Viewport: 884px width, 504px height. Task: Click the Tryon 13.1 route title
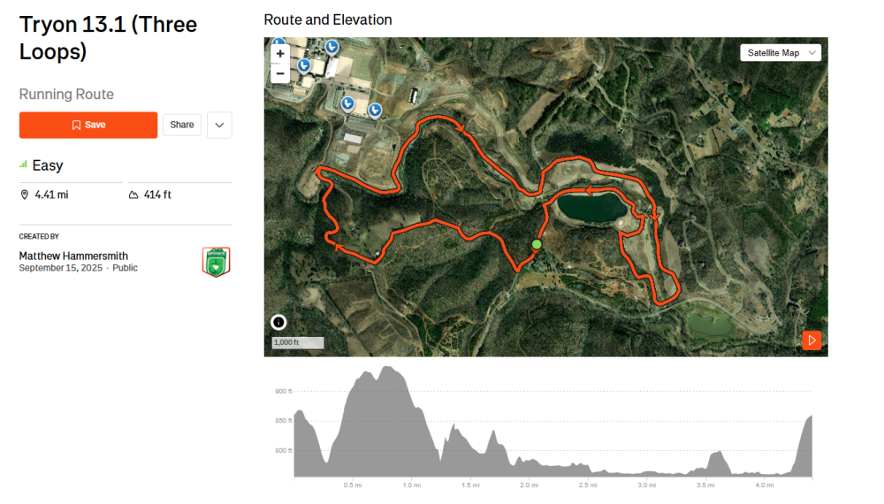[108, 38]
